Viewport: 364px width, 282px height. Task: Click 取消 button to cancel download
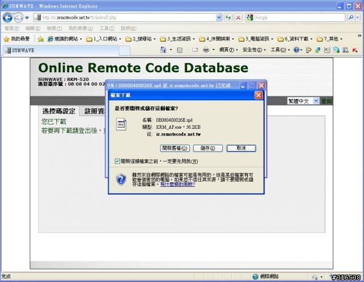(x=241, y=148)
